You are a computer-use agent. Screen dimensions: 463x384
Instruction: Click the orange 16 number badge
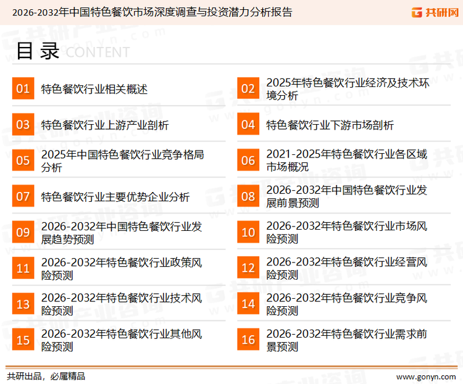[x=248, y=340]
